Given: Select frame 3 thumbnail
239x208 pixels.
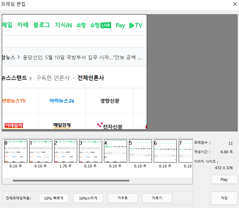Looking at the screenshot, I should pos(90,151).
